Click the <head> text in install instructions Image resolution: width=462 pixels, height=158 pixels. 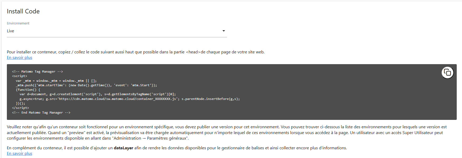pyautogui.click(x=193, y=52)
